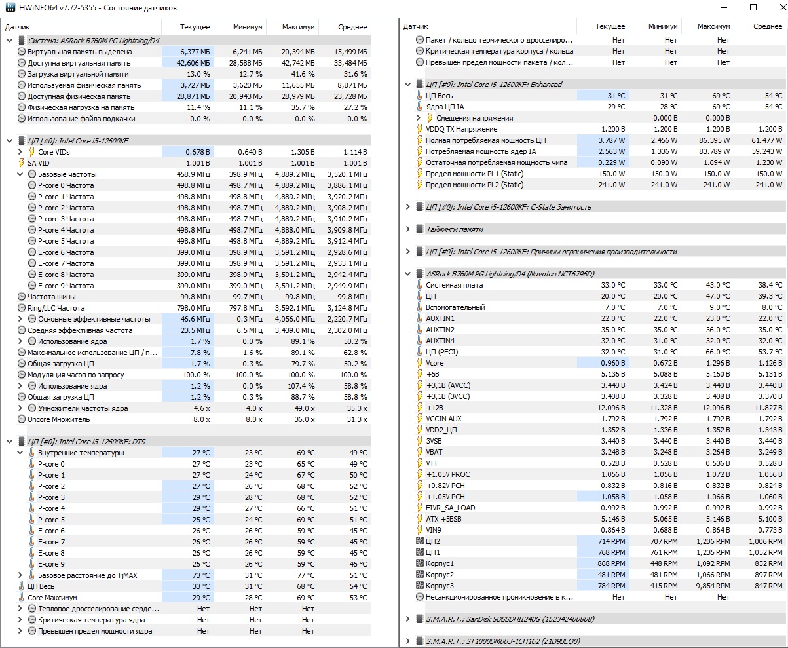This screenshot has height=648, width=788.
Task: Click right panel Датчик column header
Action: [x=488, y=26]
